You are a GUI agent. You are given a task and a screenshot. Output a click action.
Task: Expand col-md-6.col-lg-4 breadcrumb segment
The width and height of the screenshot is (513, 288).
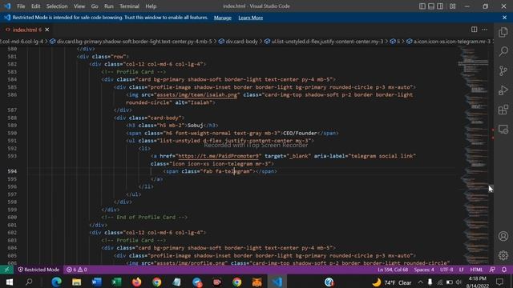click(x=22, y=42)
